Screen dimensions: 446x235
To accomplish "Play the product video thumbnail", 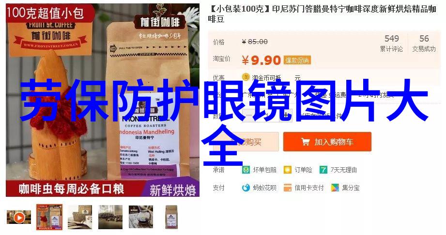I will pos(19,217).
